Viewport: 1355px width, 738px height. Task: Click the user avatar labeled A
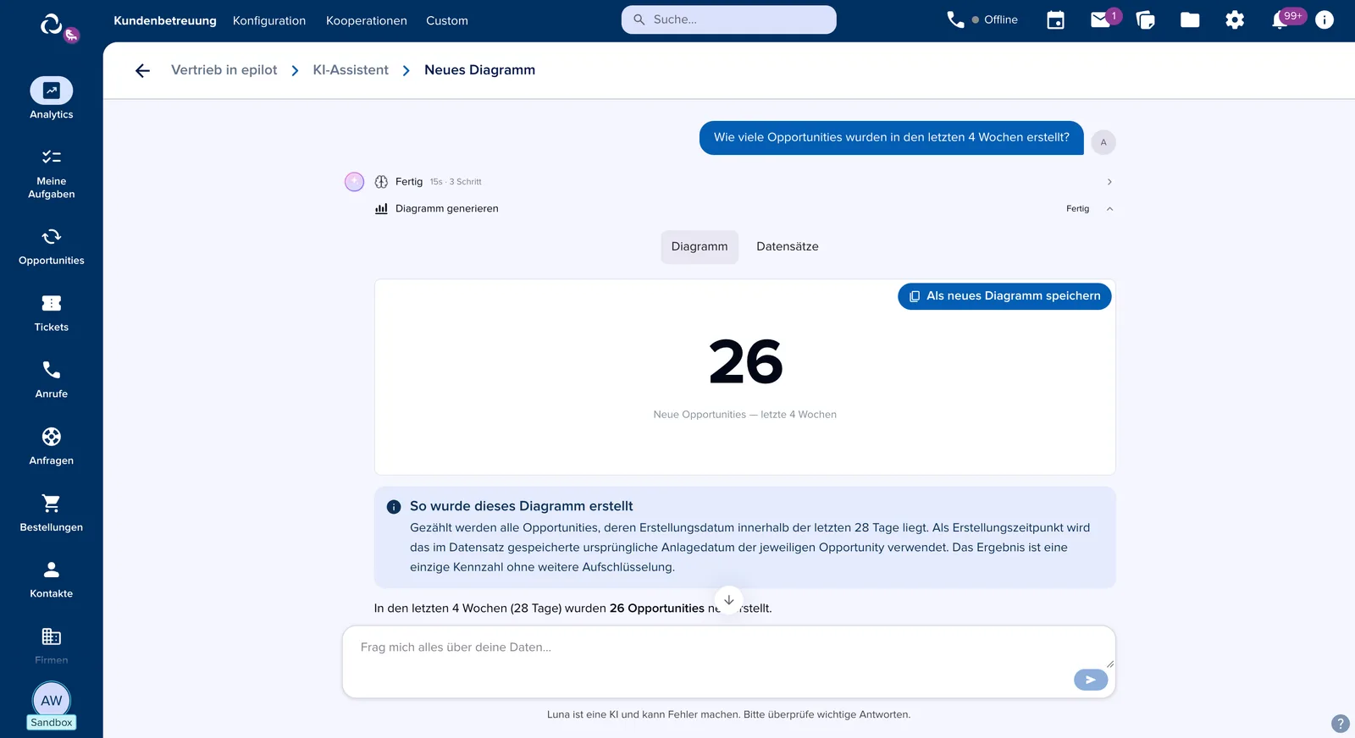[x=1103, y=142]
